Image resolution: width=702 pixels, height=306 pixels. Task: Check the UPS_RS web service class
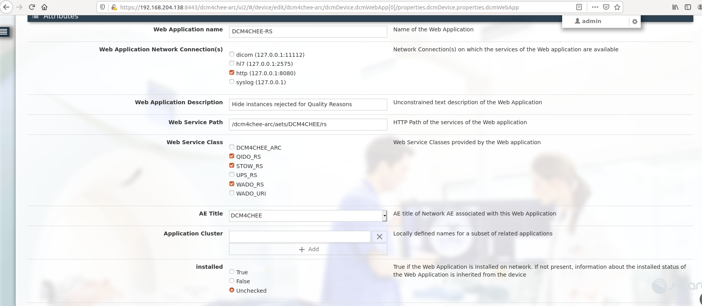tap(232, 175)
